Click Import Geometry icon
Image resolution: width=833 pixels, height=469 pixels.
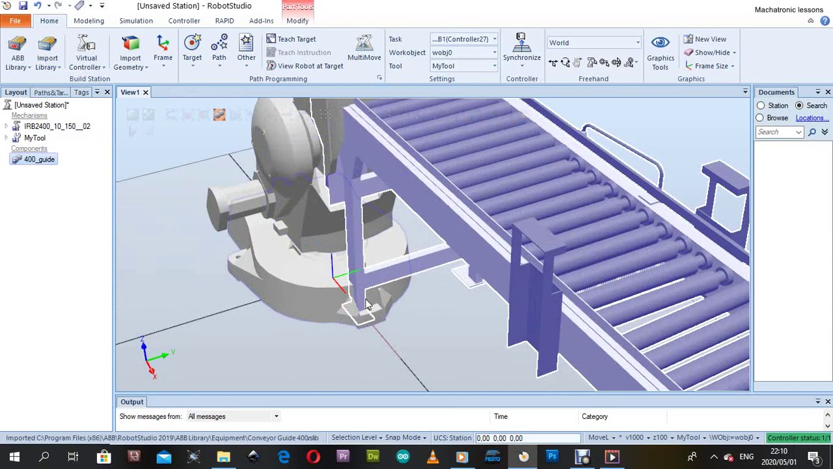130,44
